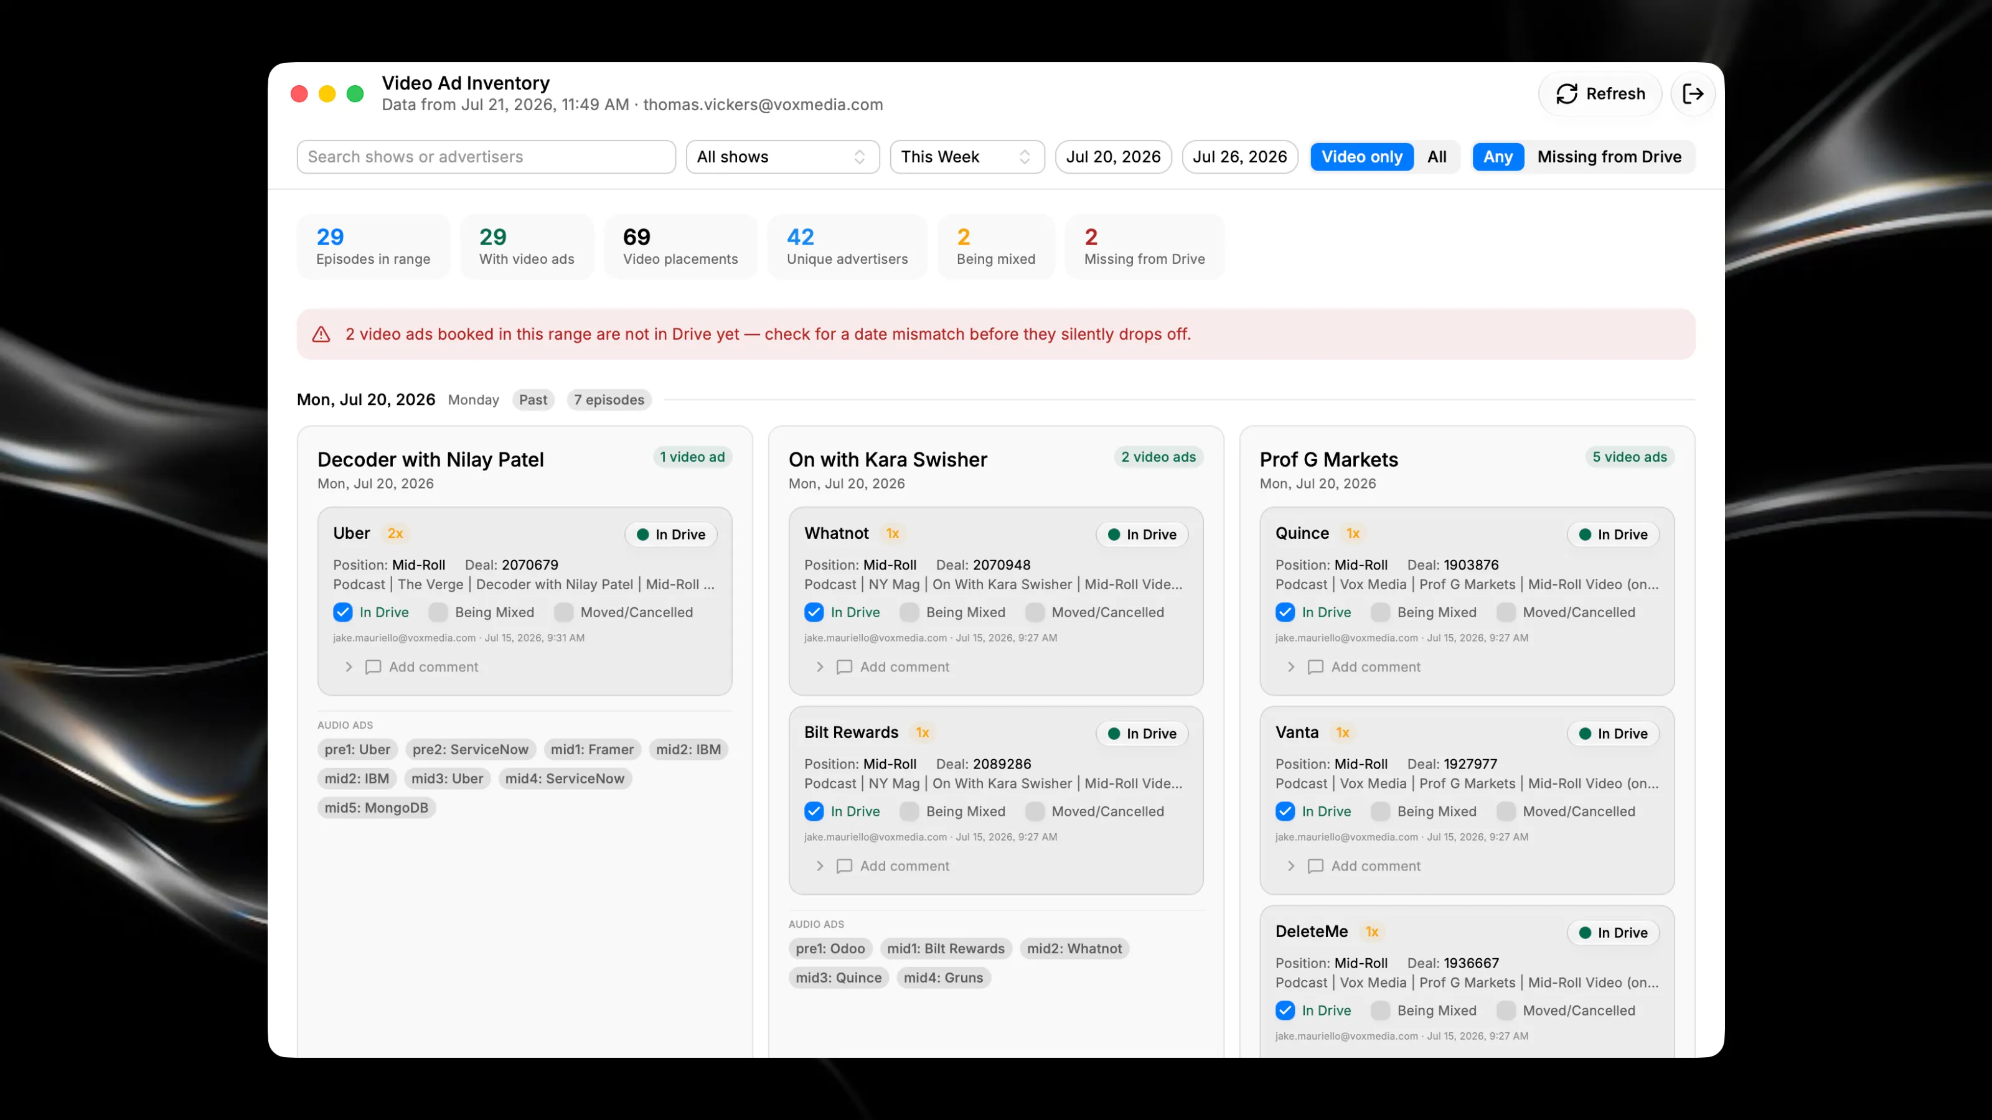Click green status dot on Bilt Rewards badge
Image resolution: width=1992 pixels, height=1120 pixels.
pos(1114,734)
